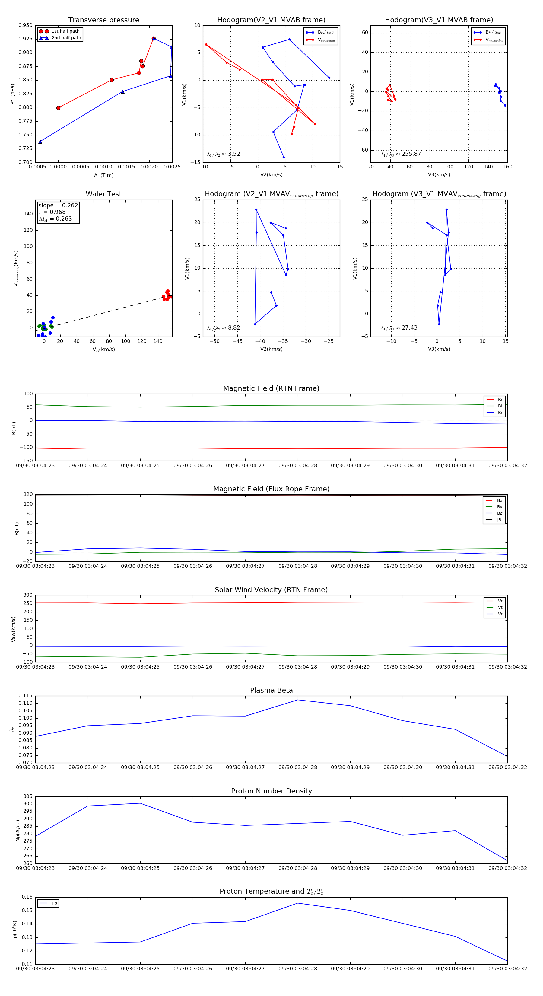Image resolution: width=543 pixels, height=996 pixels.
Task: Click the λ1/λ2 ≈ 3.52 annotation
Action: [223, 154]
